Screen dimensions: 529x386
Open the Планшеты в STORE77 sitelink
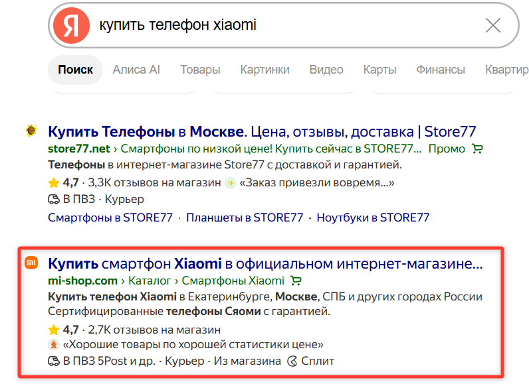point(245,218)
